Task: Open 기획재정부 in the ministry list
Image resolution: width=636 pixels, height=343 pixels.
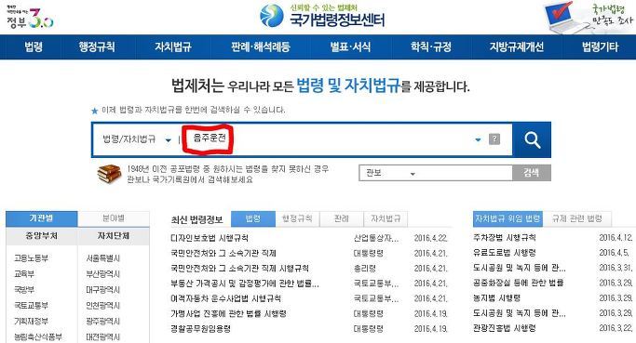Action: click(x=32, y=321)
